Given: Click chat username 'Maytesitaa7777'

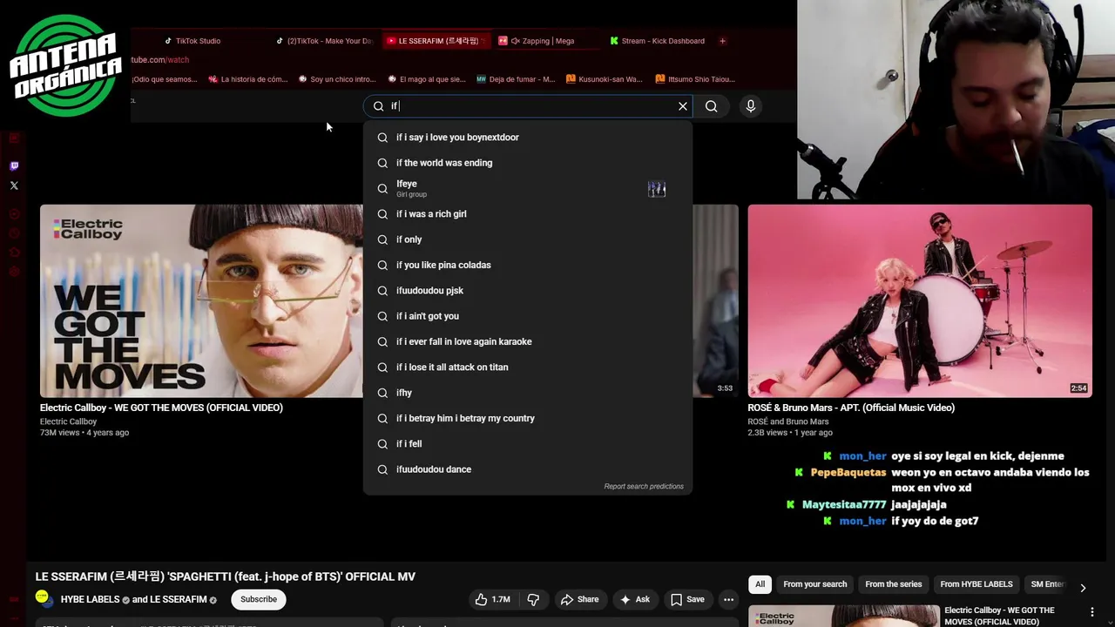Looking at the screenshot, I should tap(844, 504).
